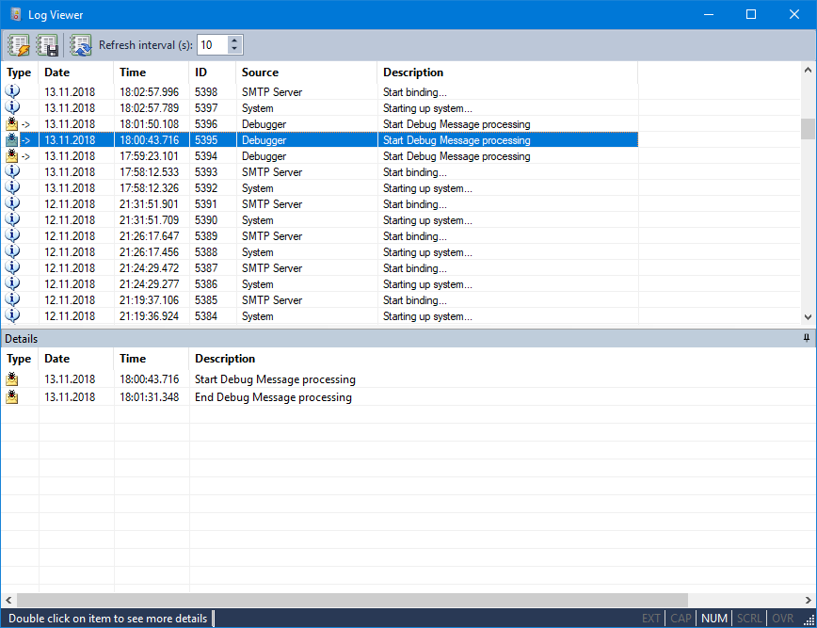This screenshot has width=817, height=628.
Task: Toggle the pin icon of the Details panel
Action: click(x=807, y=338)
